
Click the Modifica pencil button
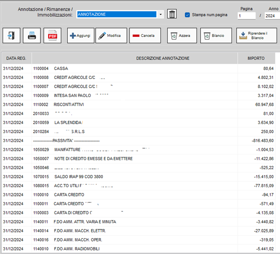(x=111, y=36)
